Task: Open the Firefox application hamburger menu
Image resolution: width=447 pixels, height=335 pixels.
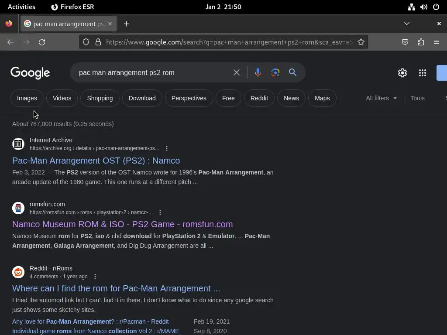Action: (x=437, y=42)
